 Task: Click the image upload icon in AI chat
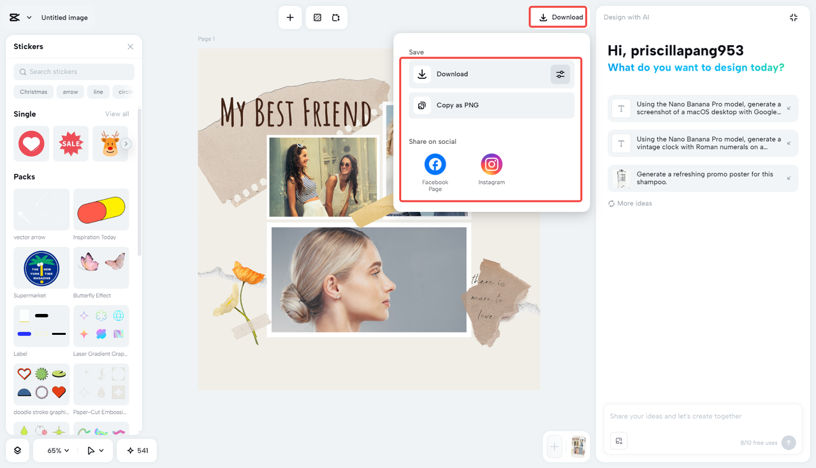[618, 441]
